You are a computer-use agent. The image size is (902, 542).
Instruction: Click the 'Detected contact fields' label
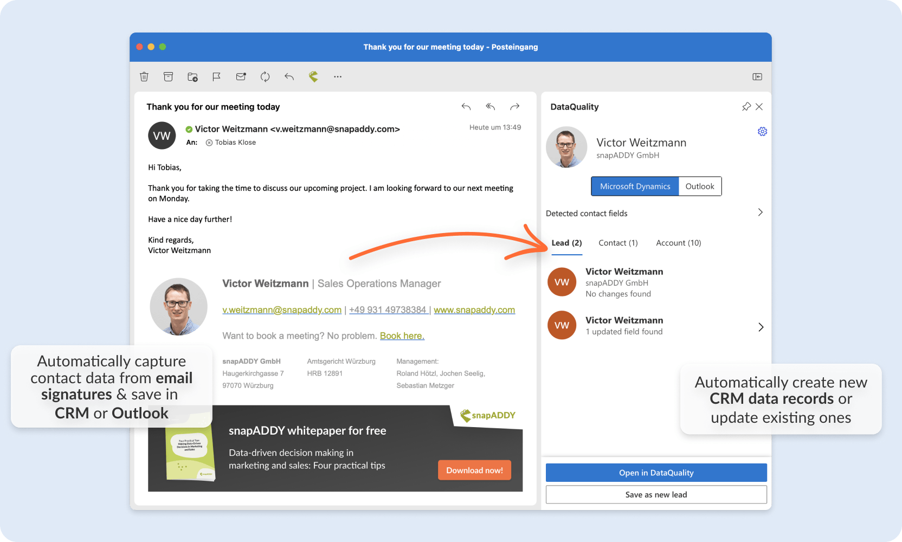(x=587, y=214)
